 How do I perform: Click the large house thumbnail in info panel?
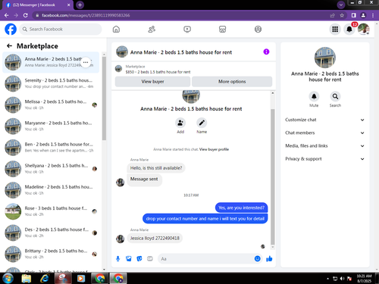point(325,58)
